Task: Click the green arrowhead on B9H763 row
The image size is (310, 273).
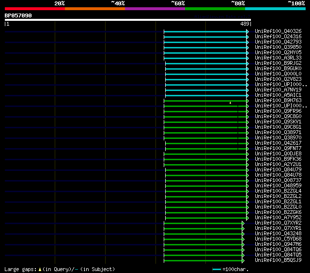Action: pyautogui.click(x=248, y=101)
